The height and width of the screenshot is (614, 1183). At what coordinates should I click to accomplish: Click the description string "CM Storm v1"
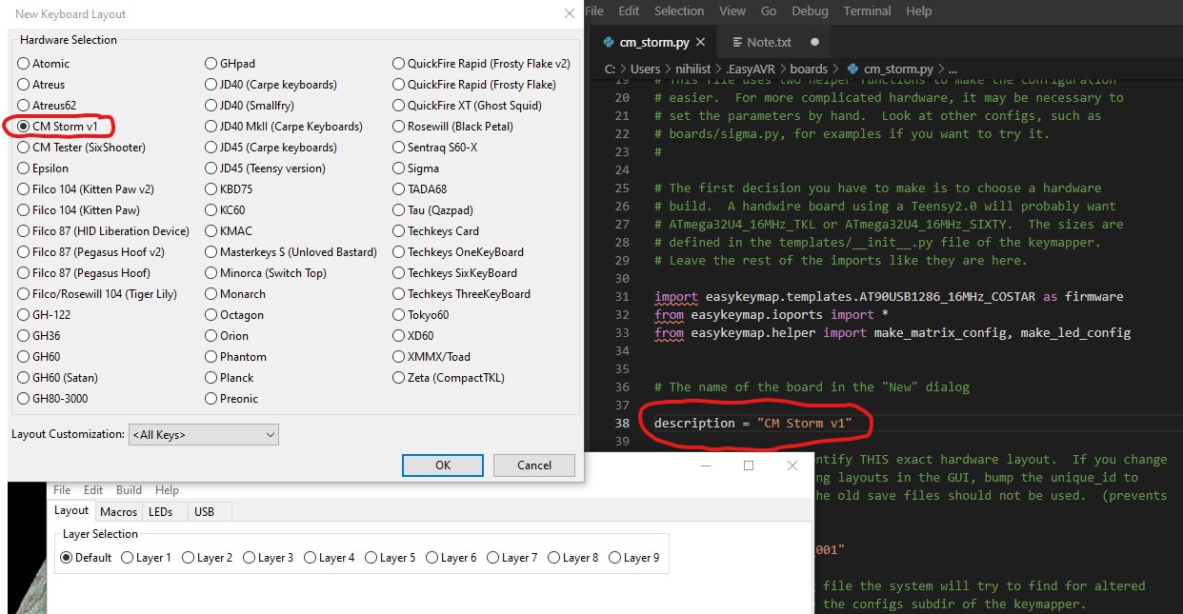pyautogui.click(x=804, y=423)
